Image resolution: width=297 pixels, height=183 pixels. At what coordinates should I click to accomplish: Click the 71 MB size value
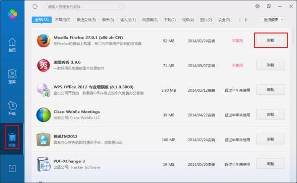(x=169, y=66)
